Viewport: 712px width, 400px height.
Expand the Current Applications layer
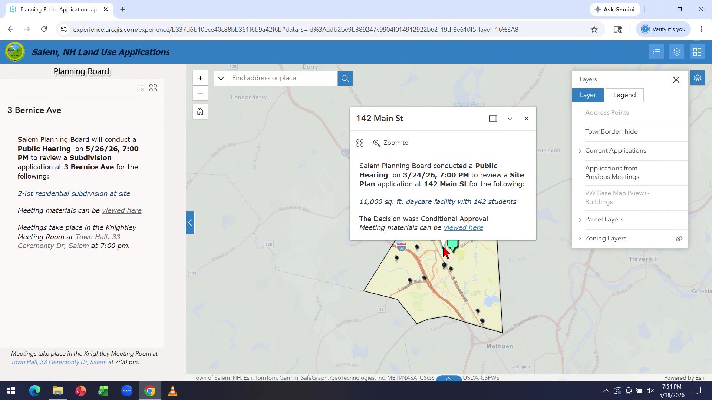point(580,151)
